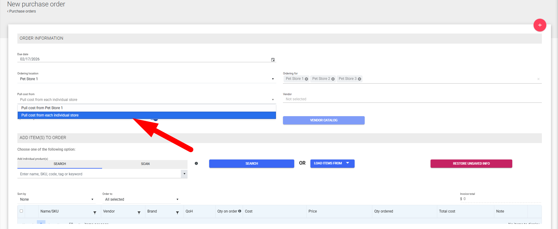Select Pull cost from Pet Store 1
Image resolution: width=558 pixels, height=229 pixels.
(42, 108)
